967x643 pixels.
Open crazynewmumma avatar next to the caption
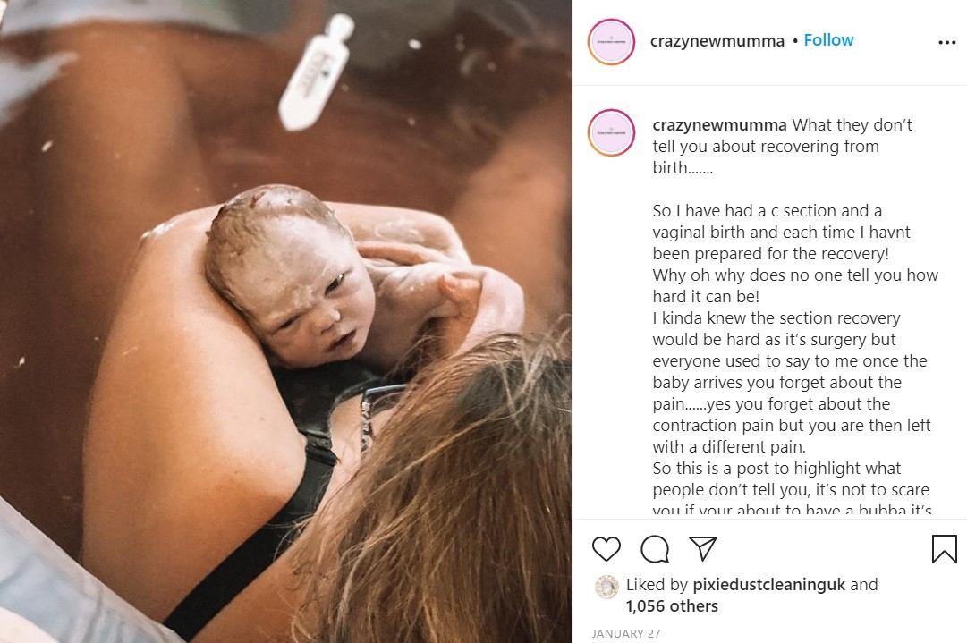[x=611, y=132]
